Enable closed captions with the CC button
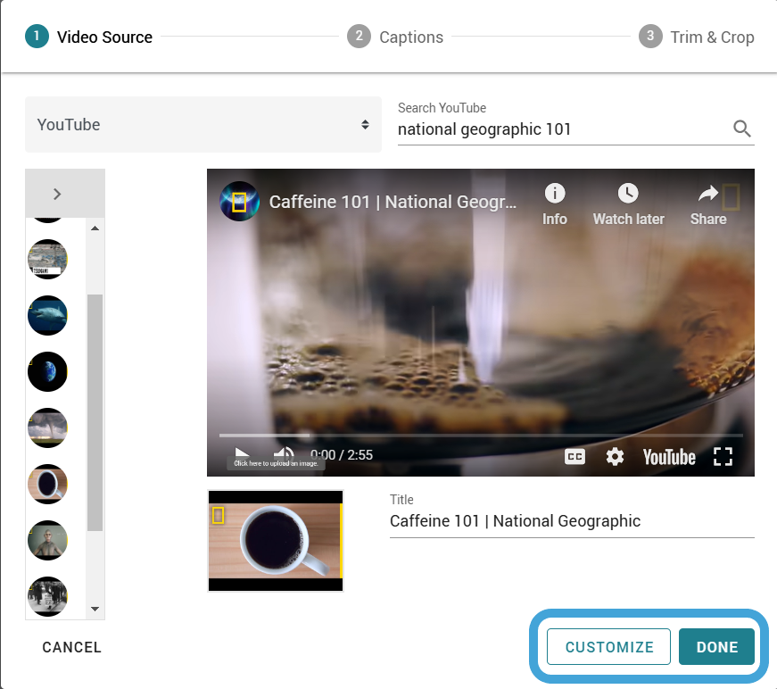This screenshot has width=777, height=689. click(x=574, y=456)
